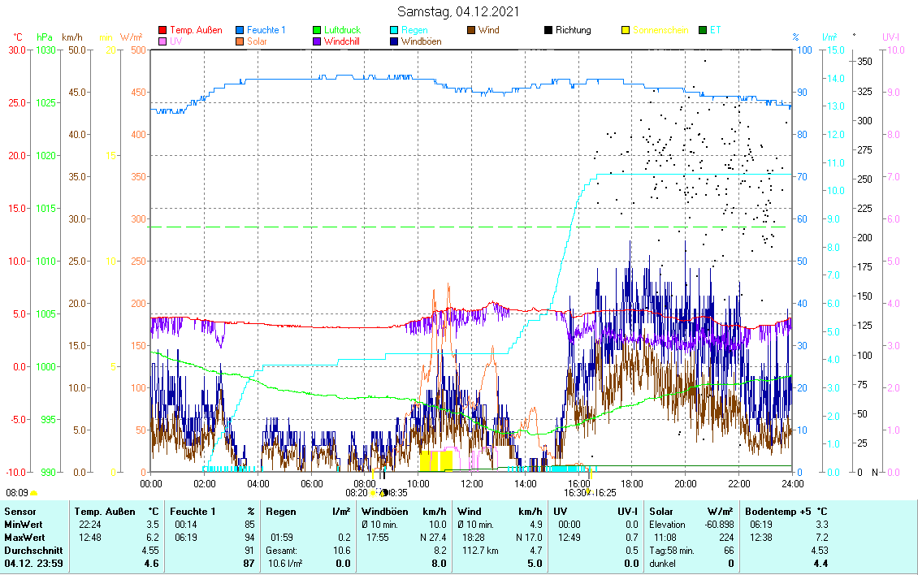This screenshot has height=575, width=918.
Task: Click the sunrise icon next to 08:09
Action: pos(34,493)
